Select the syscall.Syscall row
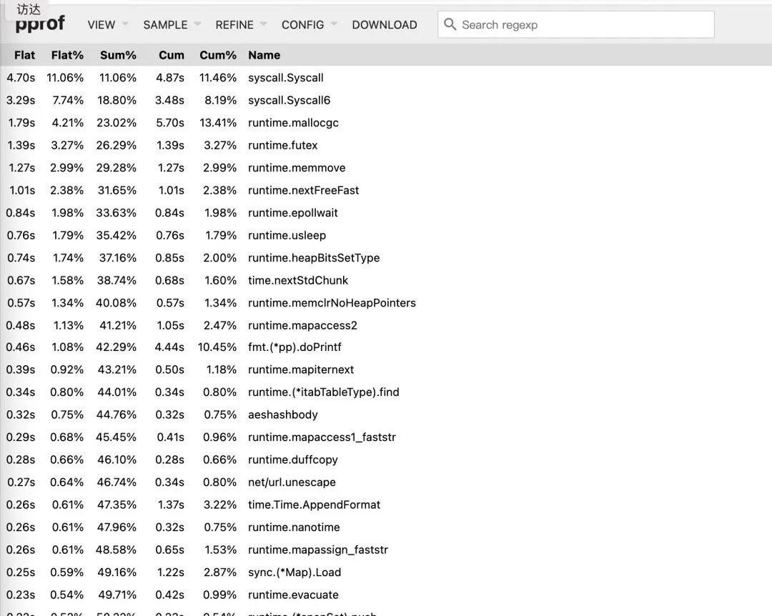This screenshot has height=616, width=772. pyautogui.click(x=286, y=78)
